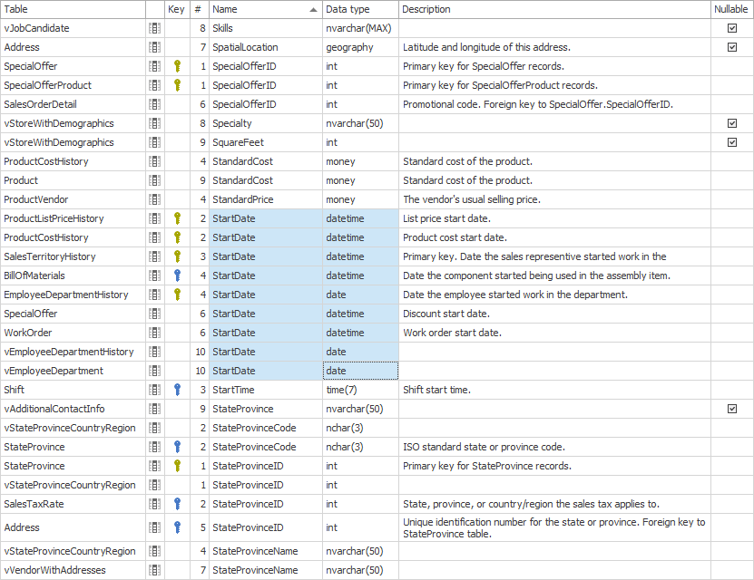Click the Nullable column header
This screenshot has width=754, height=580.
[x=731, y=9]
